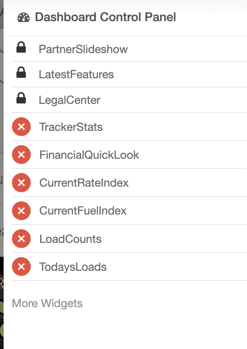Select the CurrentRateIndex widget label
247x349 pixels.
pos(84,183)
